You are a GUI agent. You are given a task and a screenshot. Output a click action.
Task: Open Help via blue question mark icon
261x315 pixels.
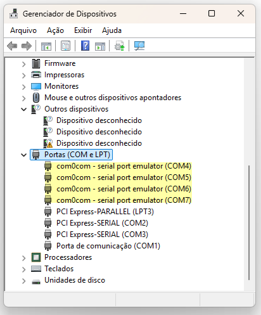point(85,46)
